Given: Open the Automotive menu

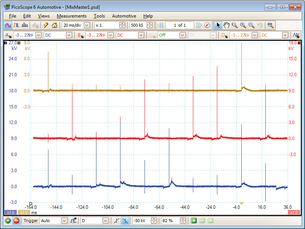Looking at the screenshot, I should pos(124,16).
